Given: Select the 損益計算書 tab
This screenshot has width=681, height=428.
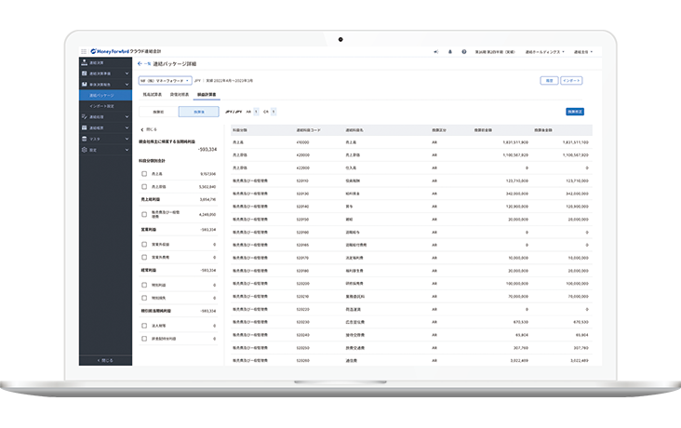Looking at the screenshot, I should pos(207,94).
